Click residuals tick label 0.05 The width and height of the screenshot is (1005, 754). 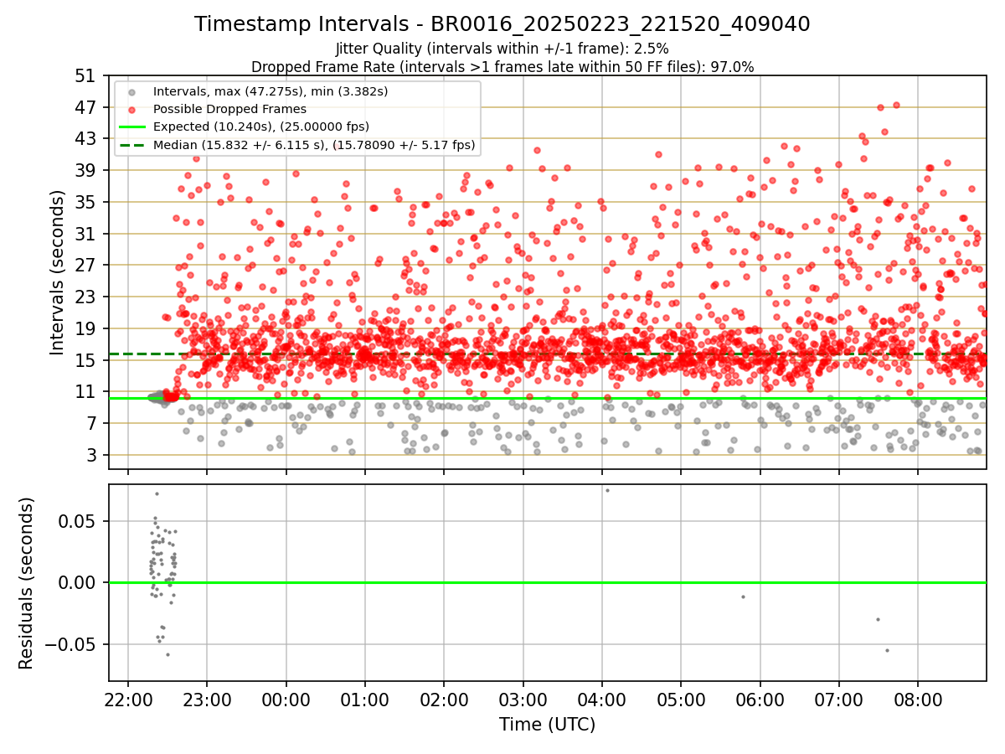coord(79,521)
